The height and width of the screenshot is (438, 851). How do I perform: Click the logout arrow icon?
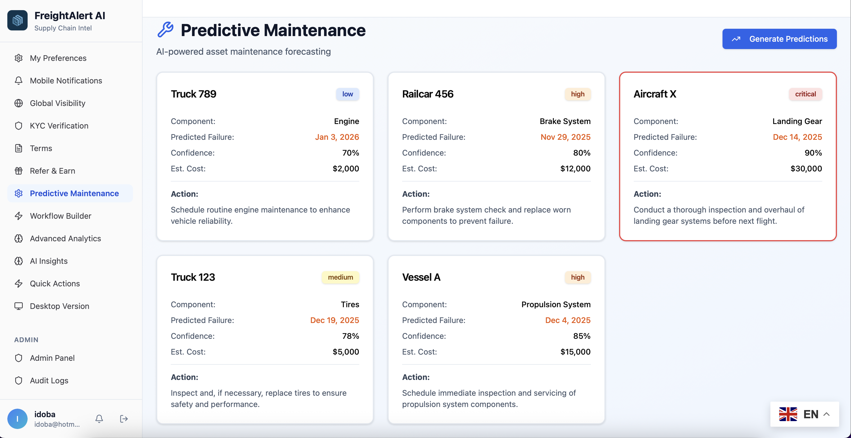click(123, 419)
